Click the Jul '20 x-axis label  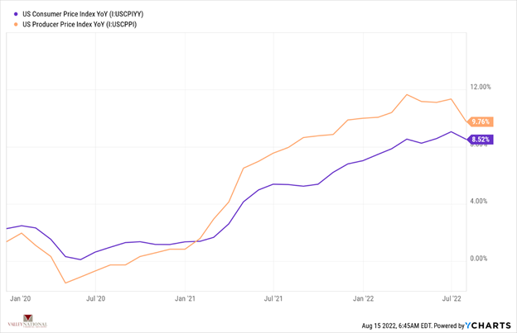96,297
